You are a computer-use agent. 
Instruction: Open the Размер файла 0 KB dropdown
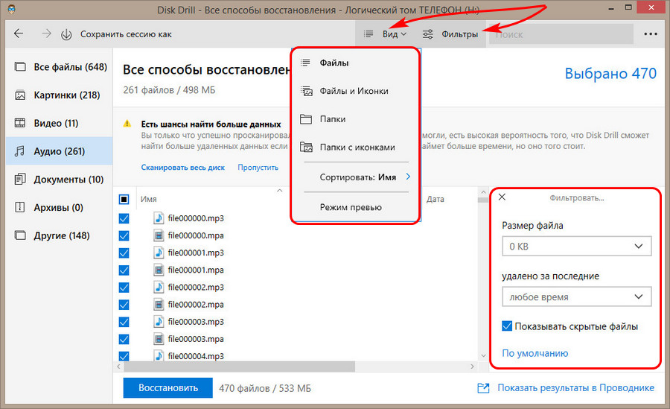[576, 246]
